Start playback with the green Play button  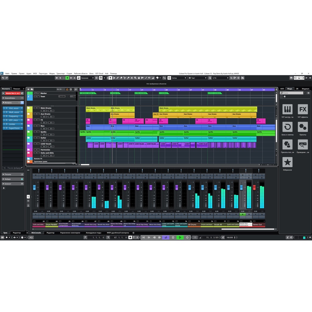pyautogui.click(x=180, y=237)
